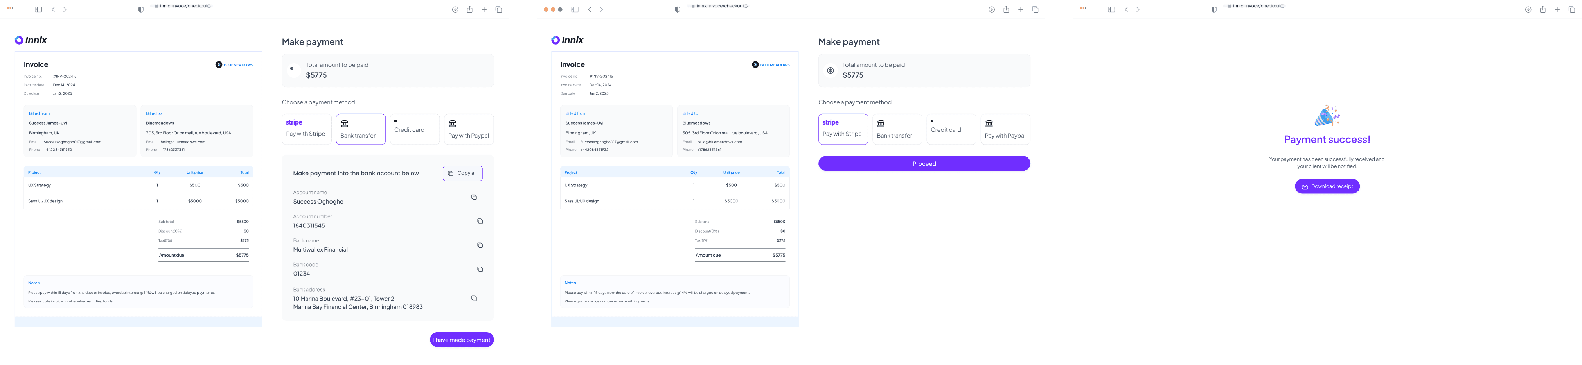
Task: Click share icon in Proceed browser window
Action: click(x=1006, y=10)
